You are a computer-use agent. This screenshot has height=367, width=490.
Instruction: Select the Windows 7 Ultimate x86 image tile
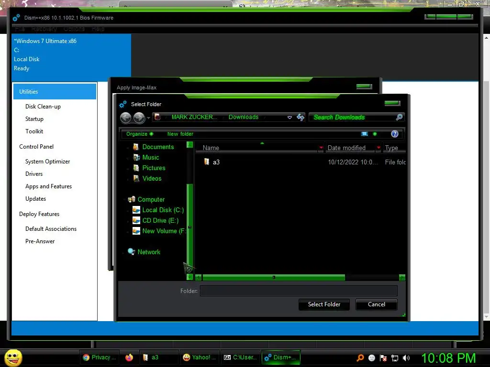[x=71, y=57]
